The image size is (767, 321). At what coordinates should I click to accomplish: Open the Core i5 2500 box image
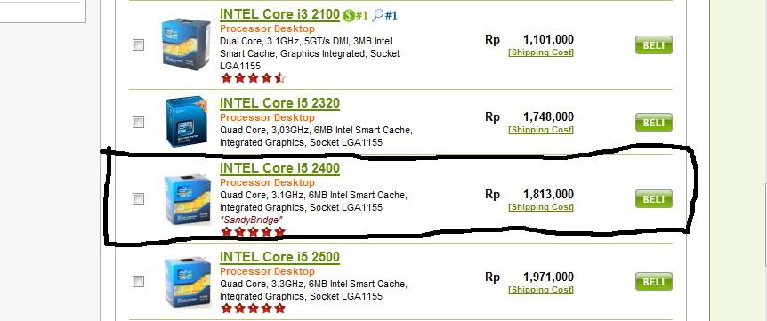coord(188,283)
